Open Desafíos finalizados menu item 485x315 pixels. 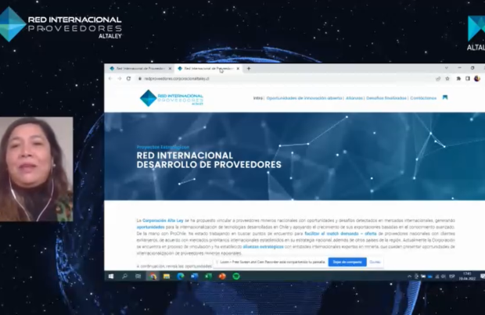[x=386, y=98]
